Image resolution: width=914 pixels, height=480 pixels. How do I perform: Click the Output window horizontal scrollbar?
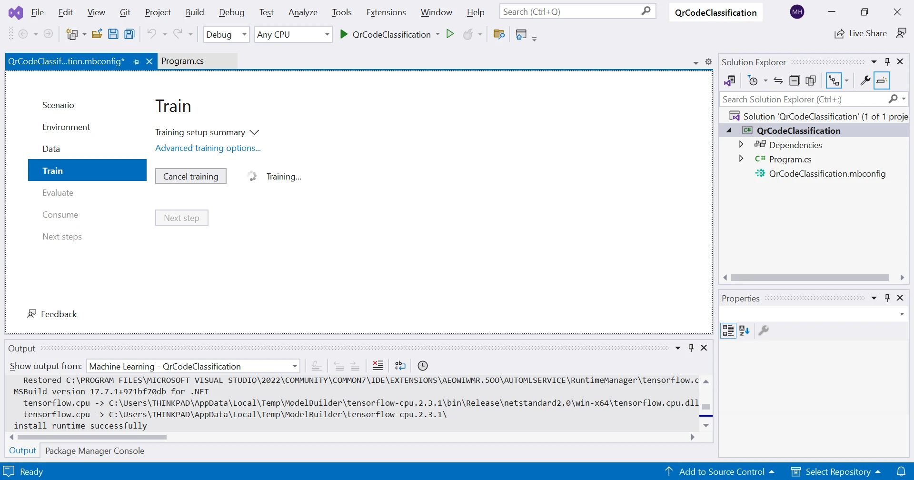[92, 437]
